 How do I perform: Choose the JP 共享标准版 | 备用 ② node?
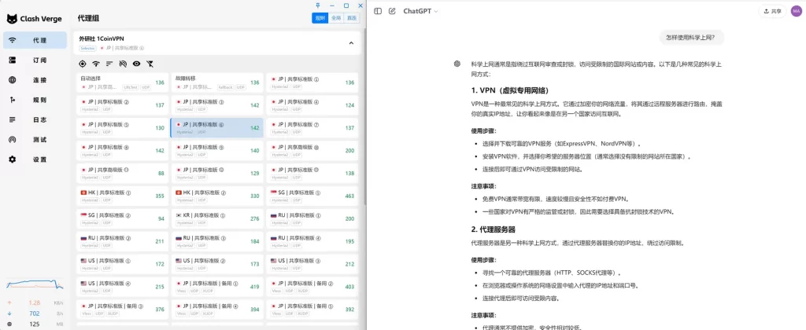[312, 286]
